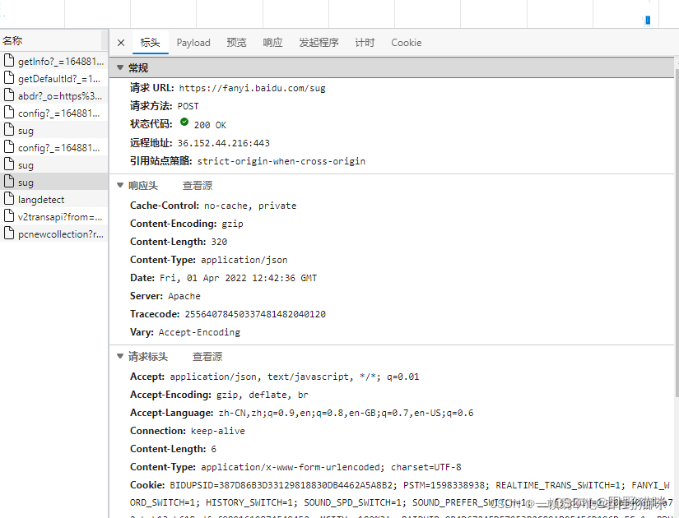Viewport: 679px width, 518px height.
Task: Click 查看源 next to 请求标头
Action: click(x=207, y=357)
